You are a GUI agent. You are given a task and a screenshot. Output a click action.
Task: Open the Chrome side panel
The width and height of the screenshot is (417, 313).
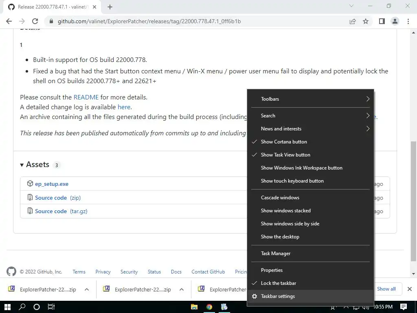pyautogui.click(x=382, y=21)
